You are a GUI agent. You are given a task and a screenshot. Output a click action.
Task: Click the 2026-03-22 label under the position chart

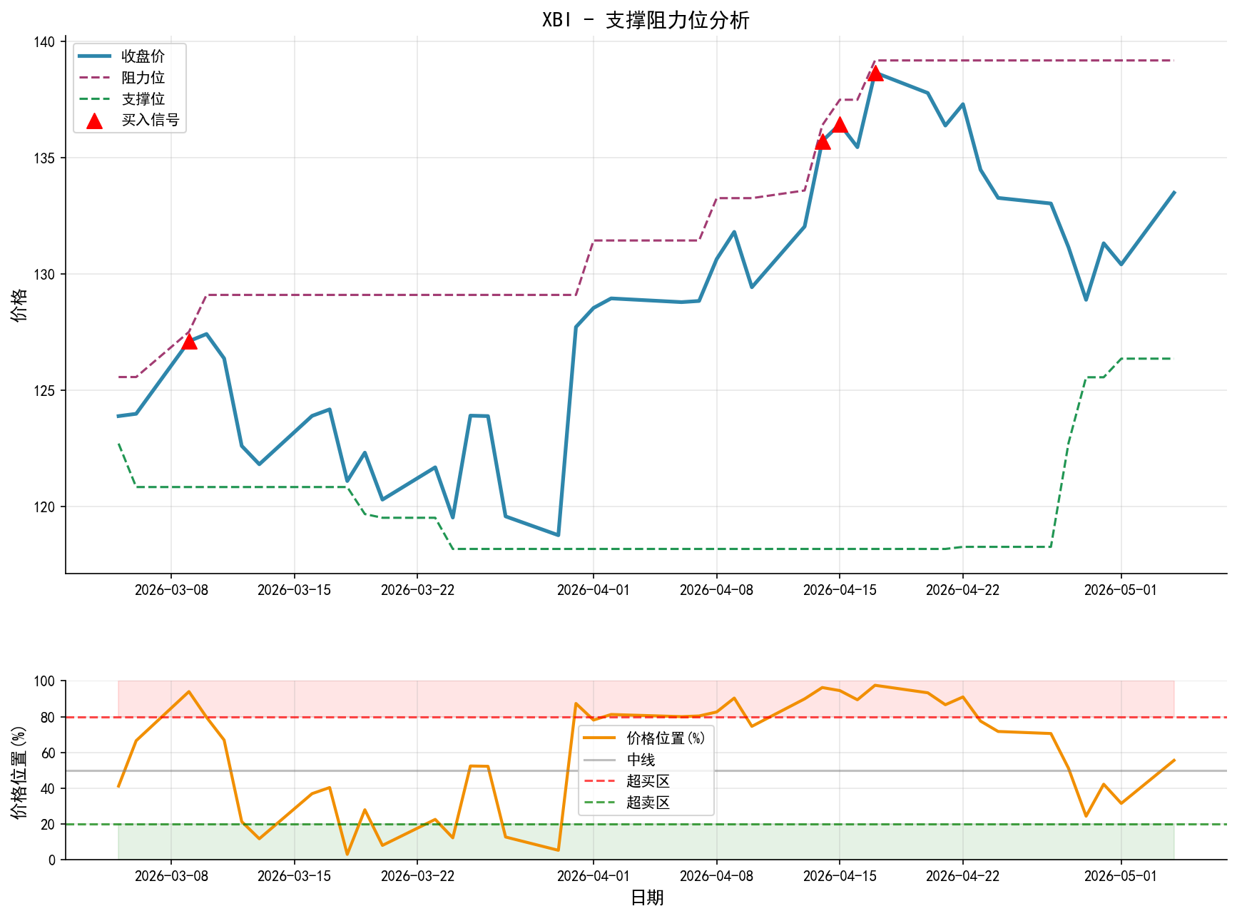[x=417, y=876]
